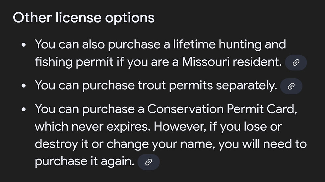Click the trout permits separately bullet text

coord(156,86)
